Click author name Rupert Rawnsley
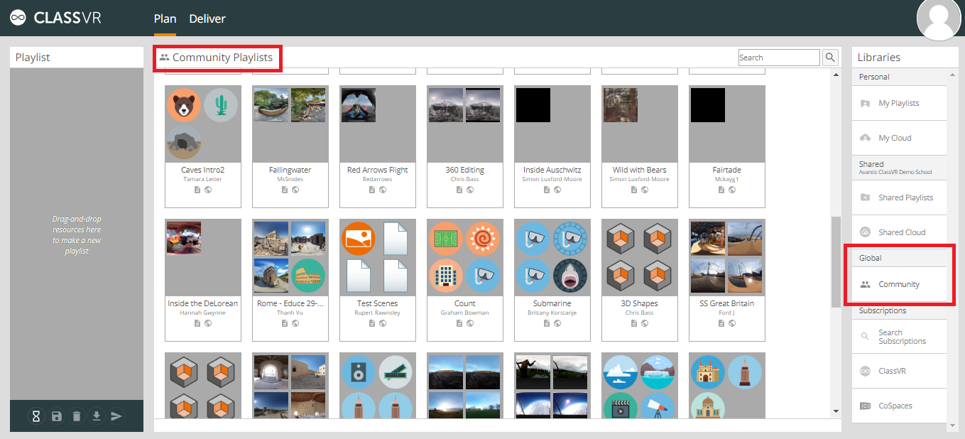The width and height of the screenshot is (965, 439). pyautogui.click(x=378, y=313)
